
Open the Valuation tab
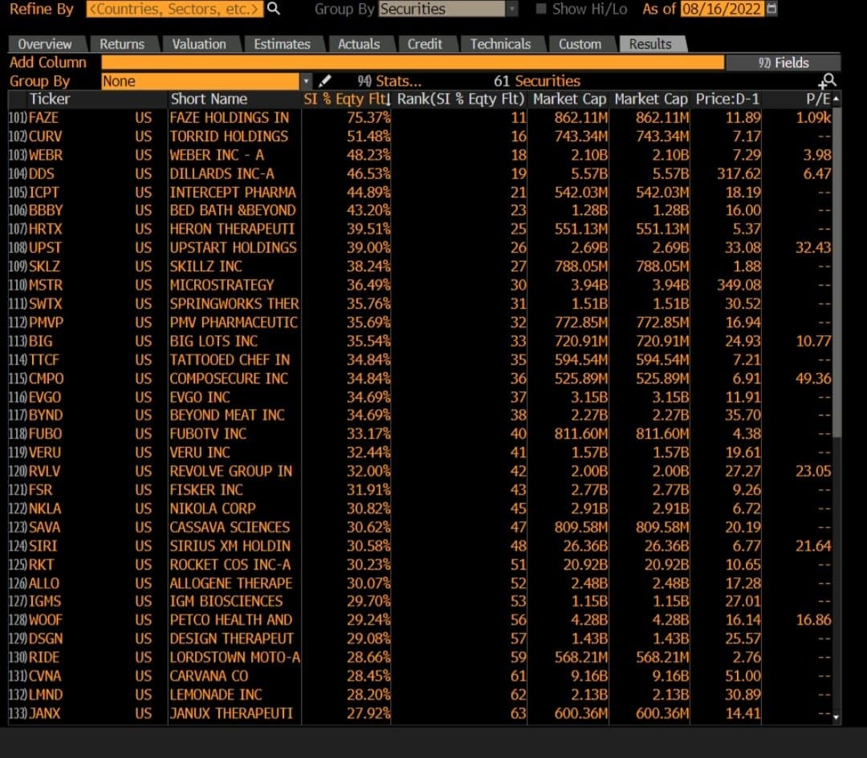point(199,44)
